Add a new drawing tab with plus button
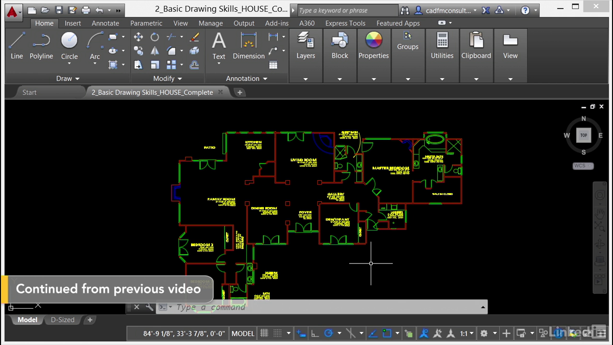Image resolution: width=613 pixels, height=345 pixels. coord(239,92)
